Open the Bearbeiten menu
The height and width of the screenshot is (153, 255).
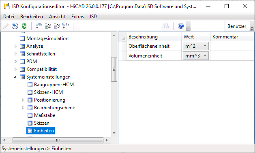32,17
